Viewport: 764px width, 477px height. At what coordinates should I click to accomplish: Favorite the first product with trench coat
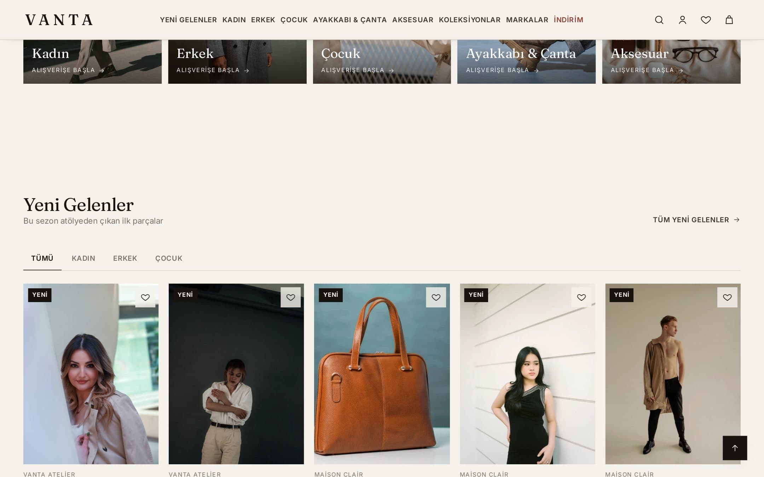point(145,298)
